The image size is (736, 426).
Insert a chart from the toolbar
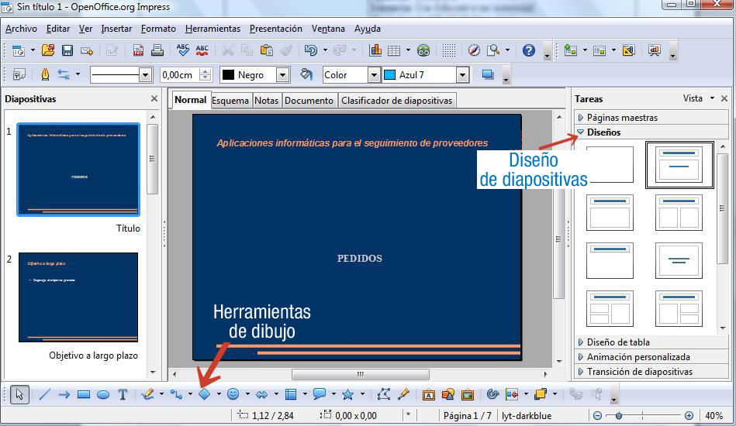pyautogui.click(x=375, y=50)
